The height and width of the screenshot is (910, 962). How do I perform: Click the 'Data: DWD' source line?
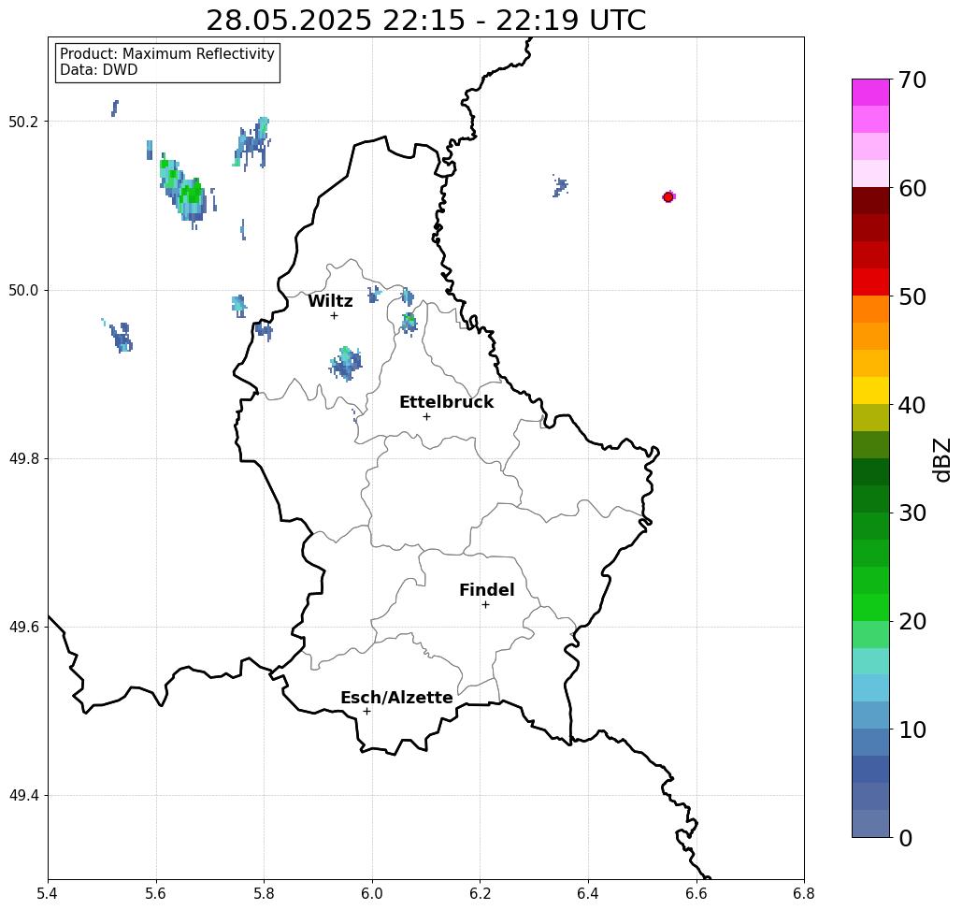[99, 70]
